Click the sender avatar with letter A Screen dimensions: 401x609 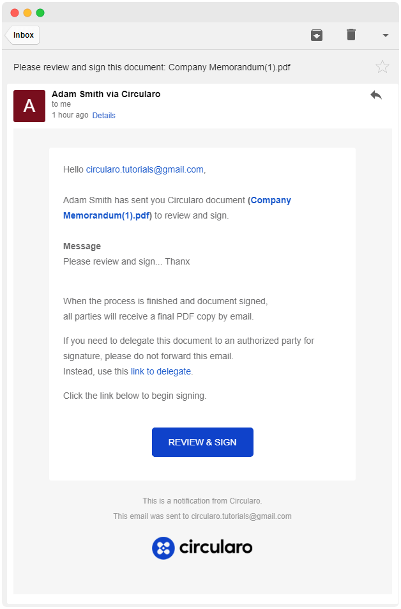(29, 106)
